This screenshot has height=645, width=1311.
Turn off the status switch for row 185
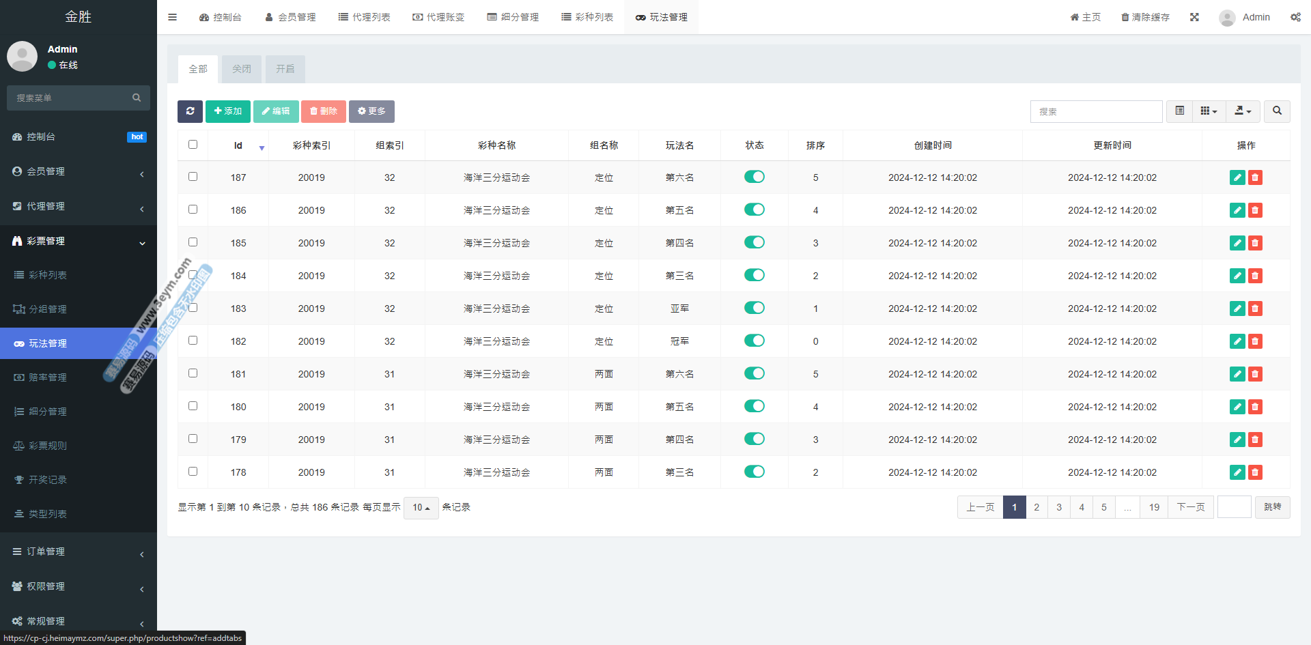click(x=754, y=242)
